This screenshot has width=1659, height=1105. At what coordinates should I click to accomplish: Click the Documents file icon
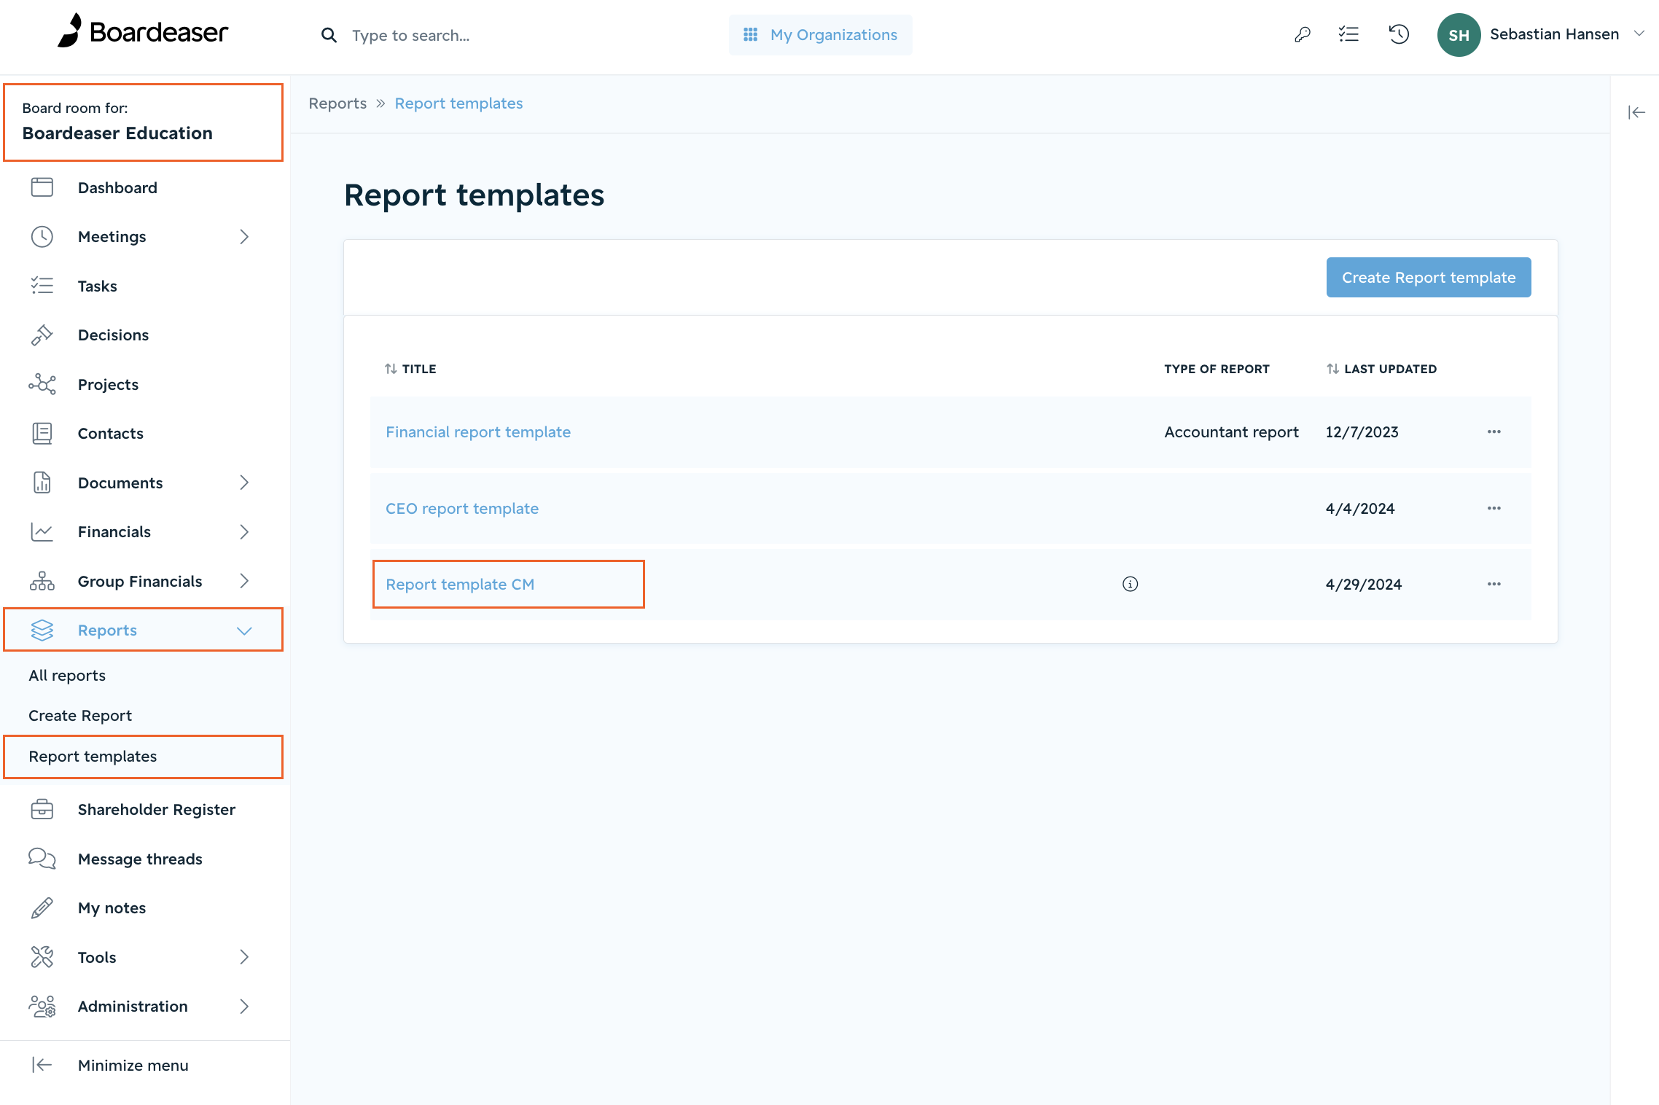tap(42, 483)
